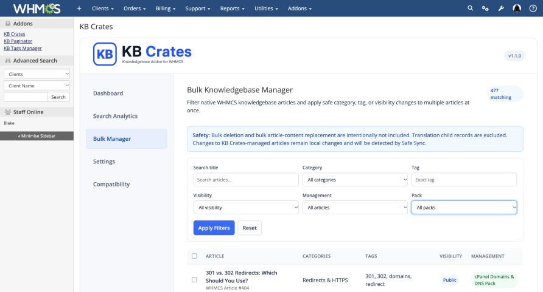Check the 301 vs. 302 Redirects article

click(194, 280)
